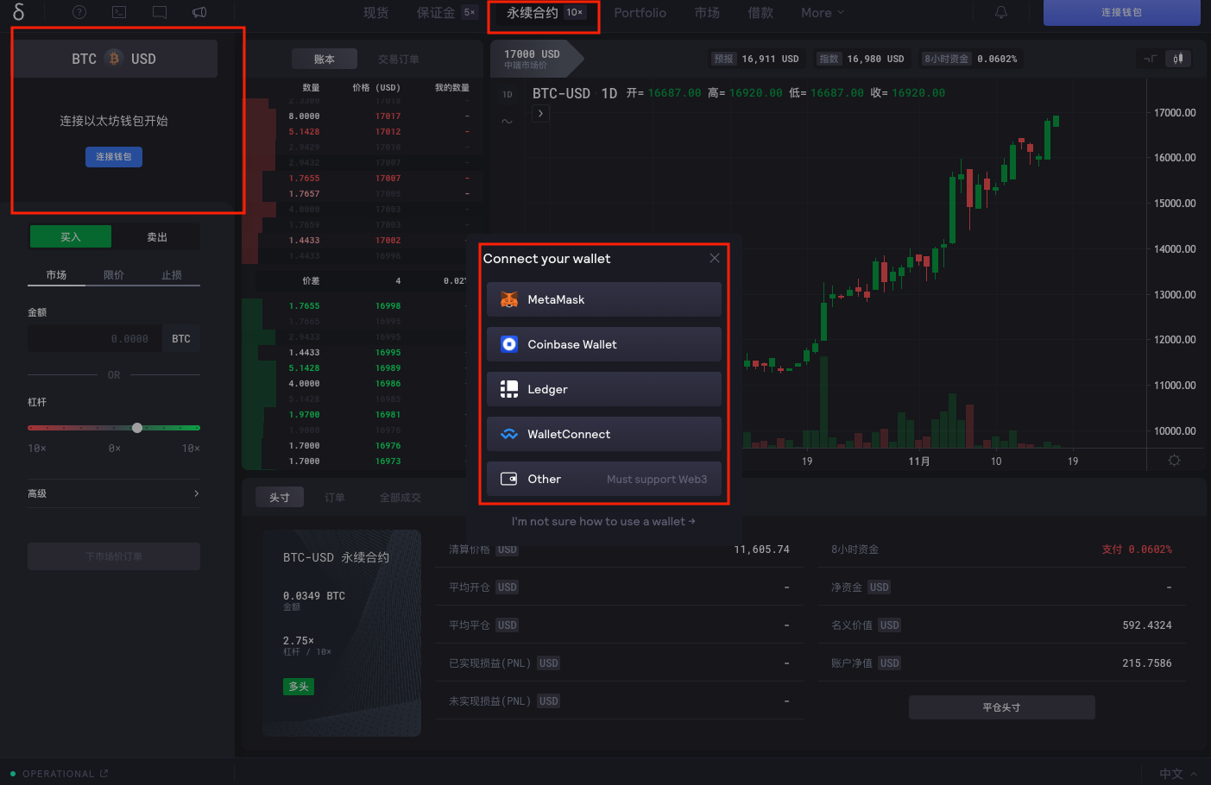
Task: Choose Coinbase Wallet option
Action: pos(604,344)
